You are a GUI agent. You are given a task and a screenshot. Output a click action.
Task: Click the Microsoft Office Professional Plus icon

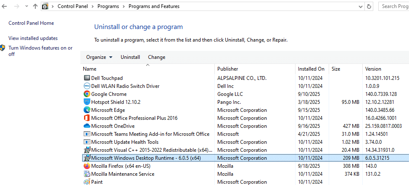click(x=87, y=118)
